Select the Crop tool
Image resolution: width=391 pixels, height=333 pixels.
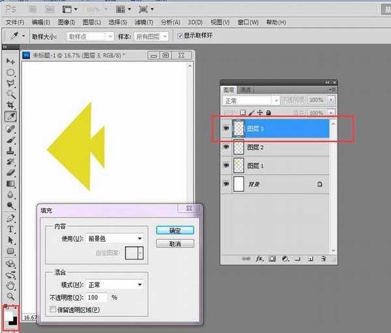[x=11, y=104]
